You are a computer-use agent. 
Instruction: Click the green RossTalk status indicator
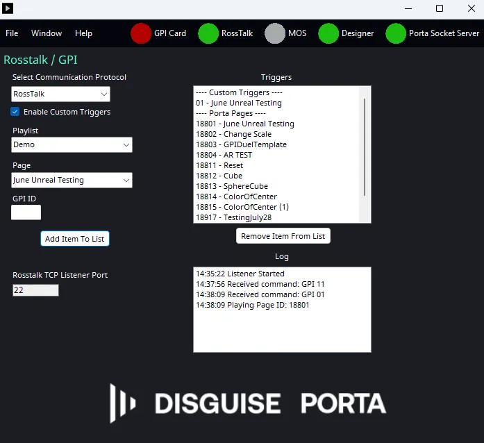click(x=208, y=33)
